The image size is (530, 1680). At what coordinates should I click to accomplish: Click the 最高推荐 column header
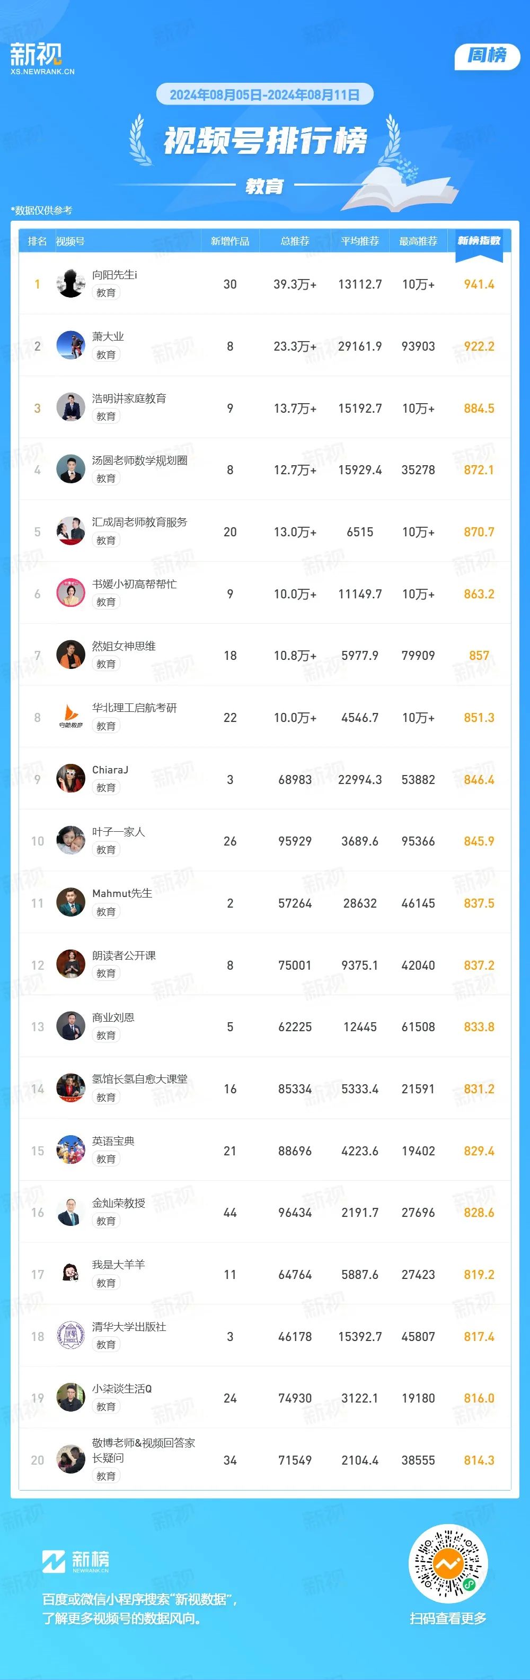coord(418,241)
